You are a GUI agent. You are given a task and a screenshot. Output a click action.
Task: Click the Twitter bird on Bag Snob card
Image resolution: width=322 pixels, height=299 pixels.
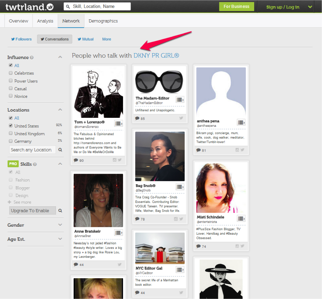(x=181, y=219)
